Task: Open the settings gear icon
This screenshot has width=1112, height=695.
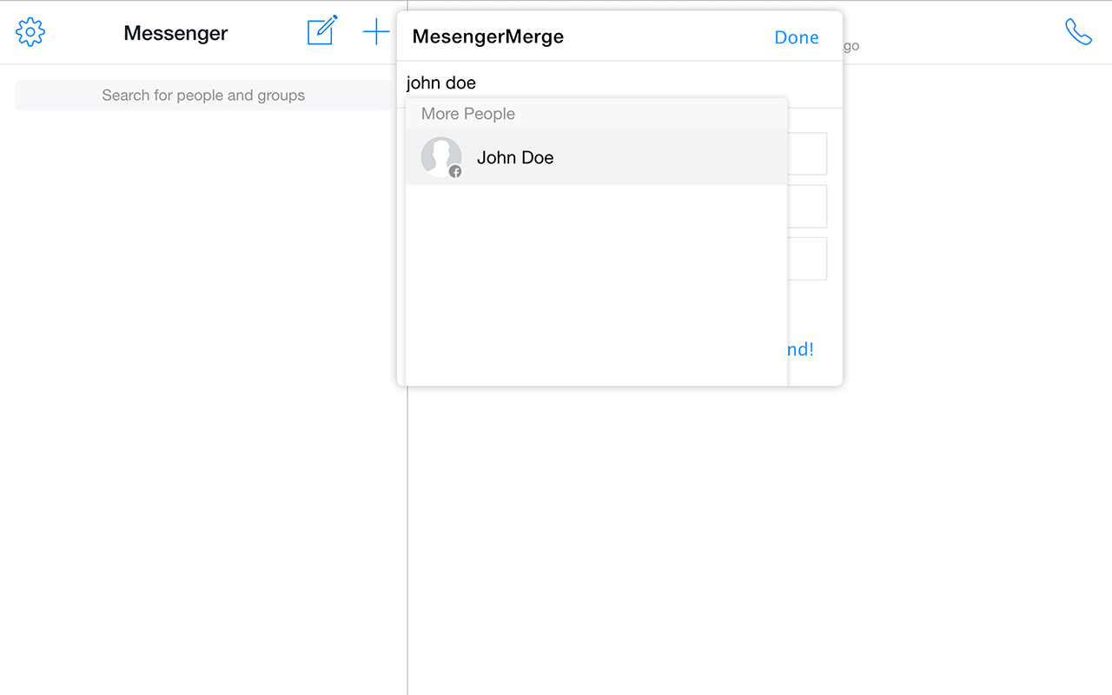Action: pyautogui.click(x=30, y=32)
